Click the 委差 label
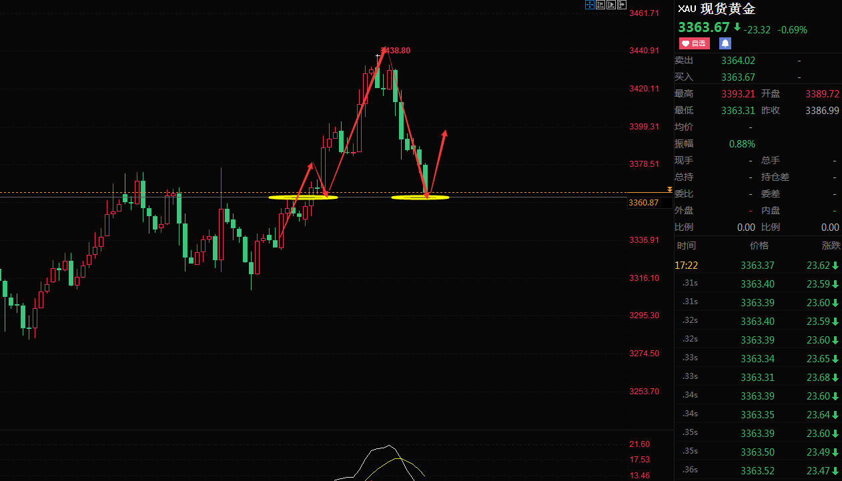The height and width of the screenshot is (481, 842). click(771, 193)
